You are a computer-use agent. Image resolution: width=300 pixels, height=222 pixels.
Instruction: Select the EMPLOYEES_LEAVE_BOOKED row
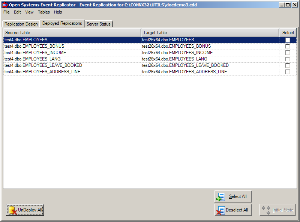point(75,65)
